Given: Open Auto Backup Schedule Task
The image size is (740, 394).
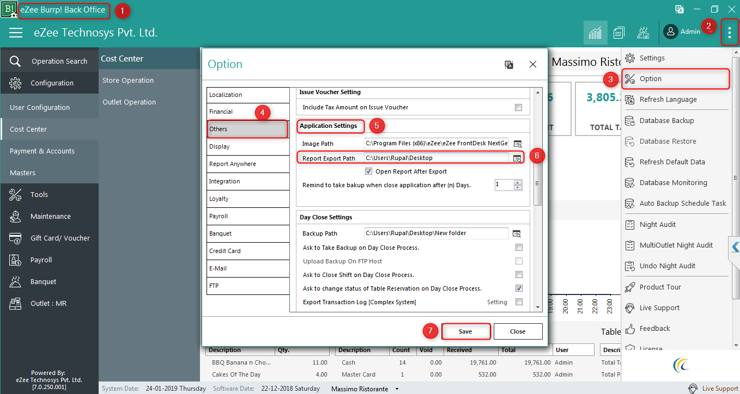Looking at the screenshot, I should (676, 203).
